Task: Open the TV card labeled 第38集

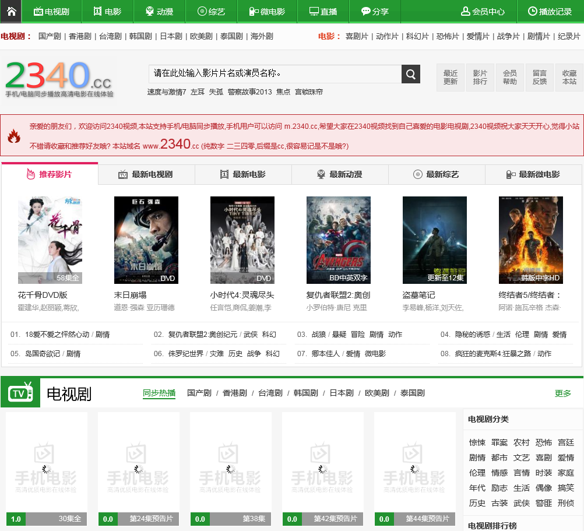Action: [x=231, y=469]
